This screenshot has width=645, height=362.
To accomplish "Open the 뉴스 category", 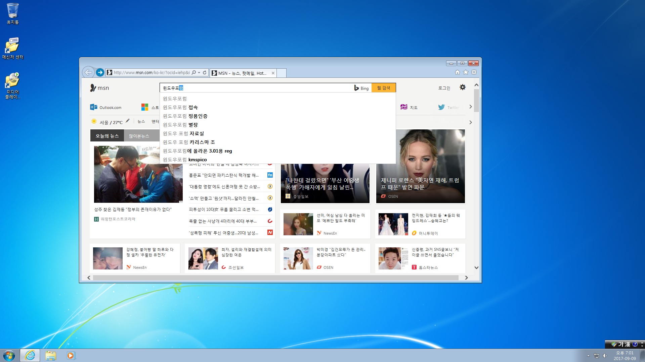I will tap(141, 122).
